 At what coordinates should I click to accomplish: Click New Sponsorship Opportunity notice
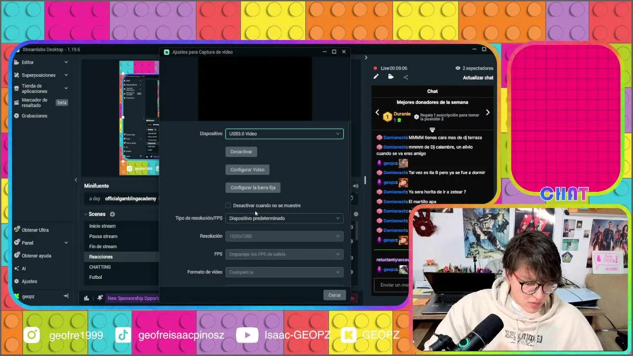(x=133, y=298)
